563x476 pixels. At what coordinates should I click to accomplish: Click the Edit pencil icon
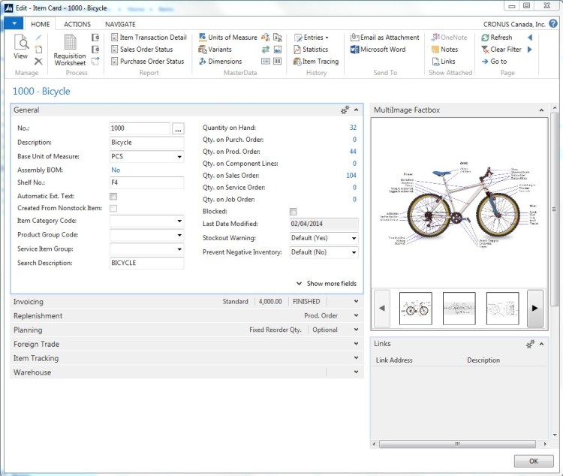pyautogui.click(x=38, y=38)
